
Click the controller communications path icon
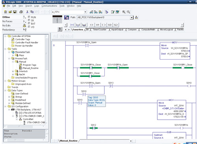pyautogui.click(x=67, y=17)
